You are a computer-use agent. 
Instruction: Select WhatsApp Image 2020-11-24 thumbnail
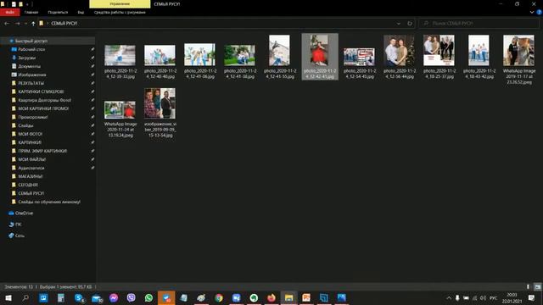pos(120,110)
